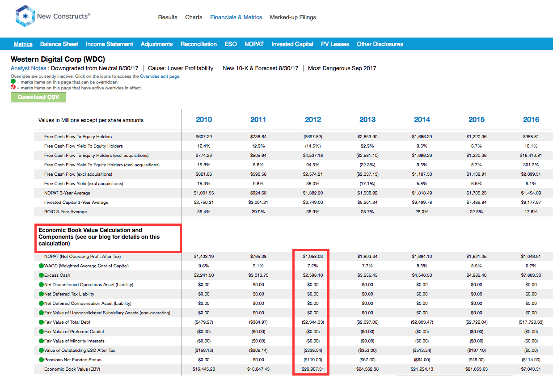Click the NOPAT 3-Year Average row label
Screen dimensions: 553x376
67,193
